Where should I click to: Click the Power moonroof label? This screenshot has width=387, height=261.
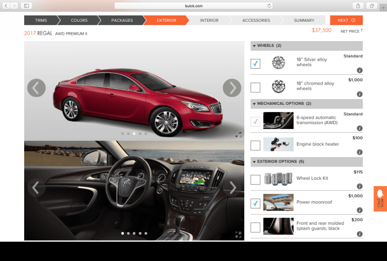[x=314, y=202]
